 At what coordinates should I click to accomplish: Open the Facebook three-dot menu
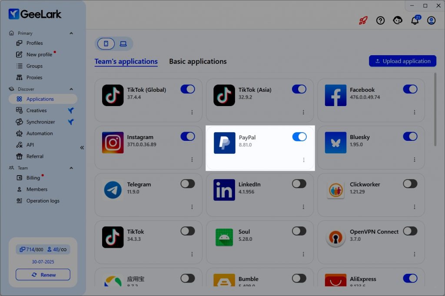tap(415, 113)
